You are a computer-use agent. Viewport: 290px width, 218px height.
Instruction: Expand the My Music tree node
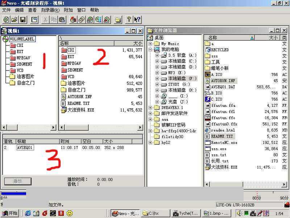pyautogui.click(x=150, y=44)
